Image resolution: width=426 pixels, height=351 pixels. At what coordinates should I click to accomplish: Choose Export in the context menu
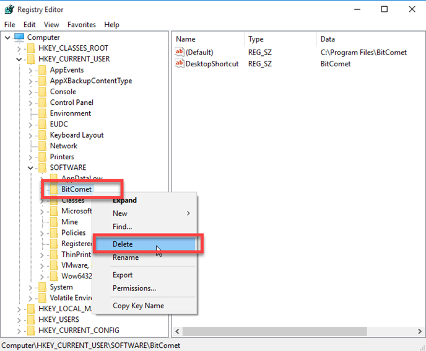pos(145,275)
